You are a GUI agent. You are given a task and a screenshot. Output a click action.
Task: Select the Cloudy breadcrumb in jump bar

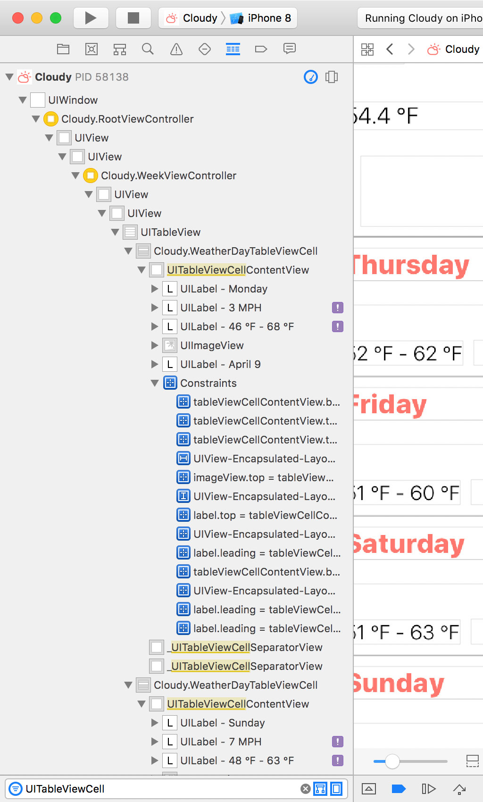[453, 49]
